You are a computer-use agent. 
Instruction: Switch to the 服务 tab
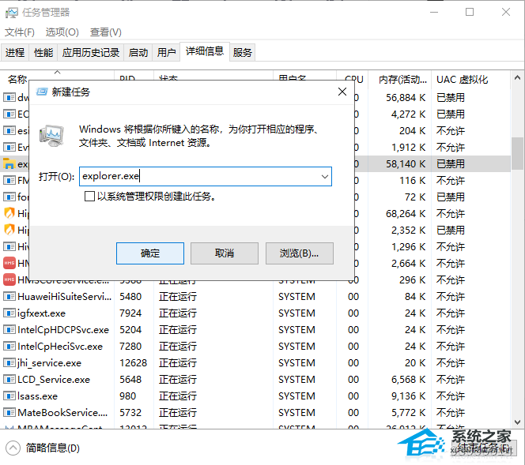coord(242,52)
